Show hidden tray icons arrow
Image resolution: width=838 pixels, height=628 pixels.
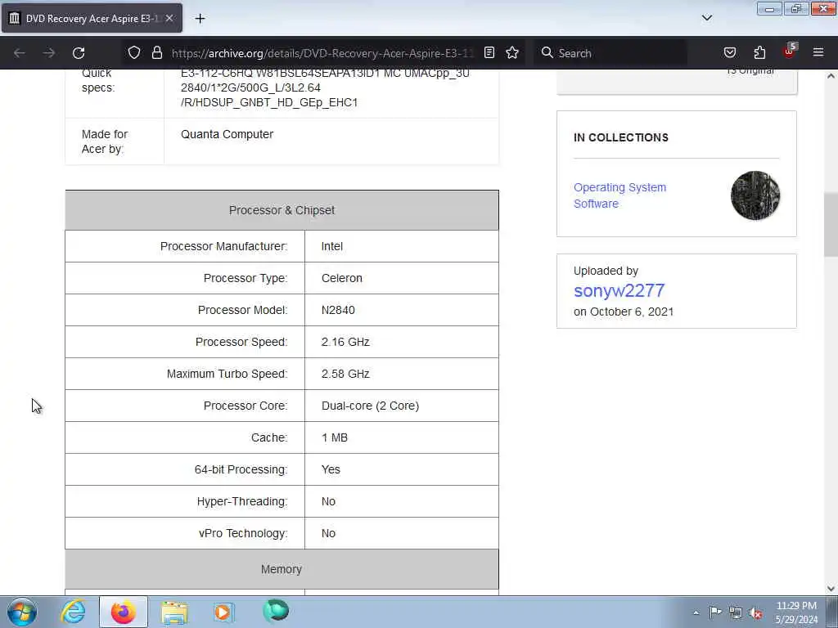coord(696,612)
